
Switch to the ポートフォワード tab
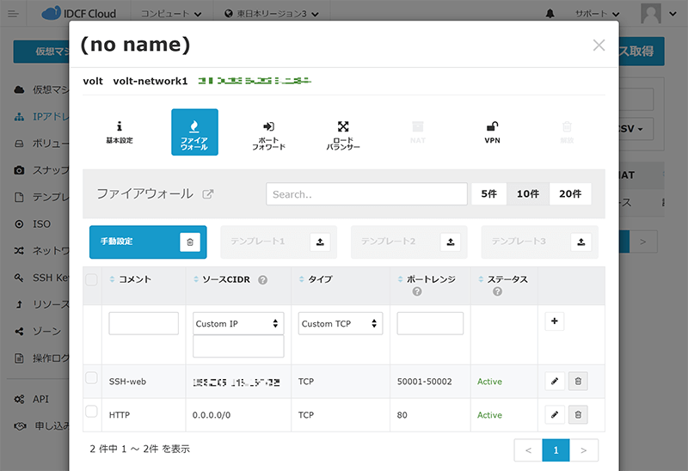[x=268, y=132]
